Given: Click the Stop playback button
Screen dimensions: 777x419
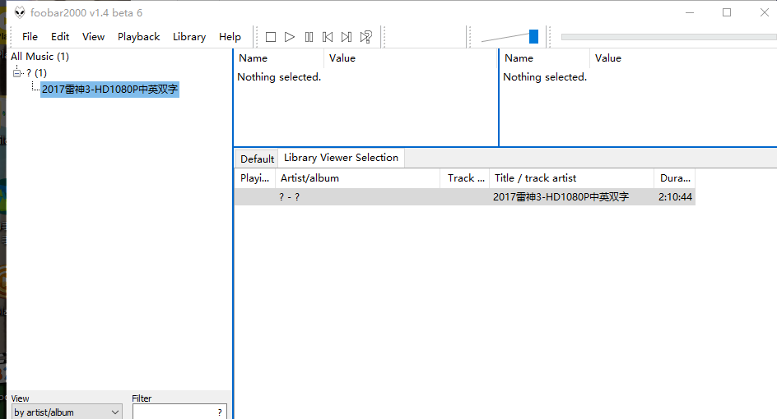Looking at the screenshot, I should [271, 37].
